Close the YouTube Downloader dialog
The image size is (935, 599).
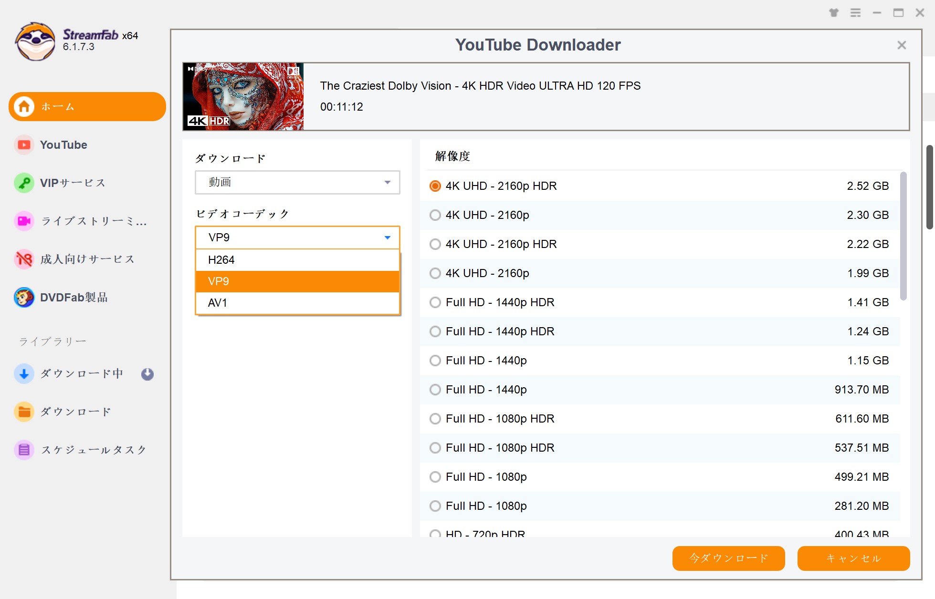point(902,45)
